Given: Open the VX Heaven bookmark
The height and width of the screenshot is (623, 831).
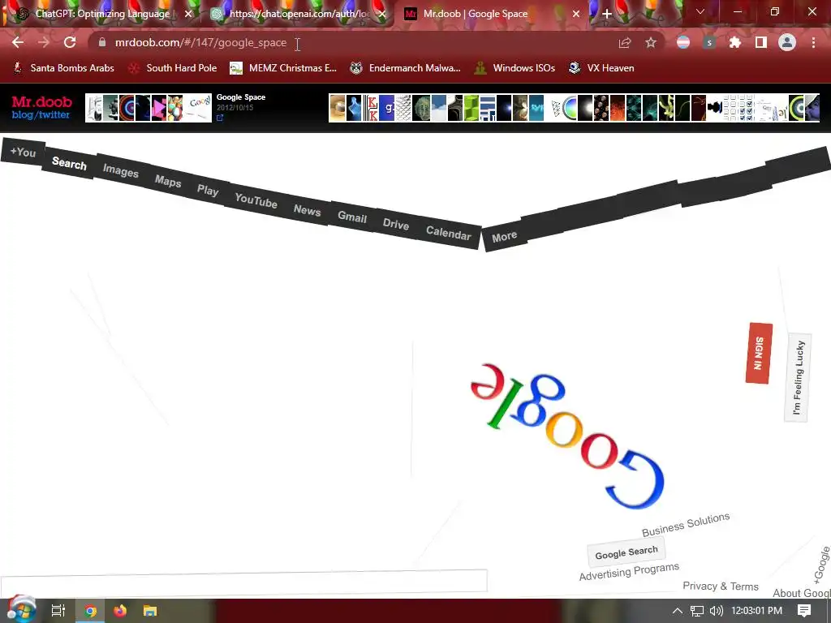Looking at the screenshot, I should pyautogui.click(x=601, y=68).
